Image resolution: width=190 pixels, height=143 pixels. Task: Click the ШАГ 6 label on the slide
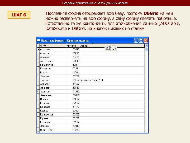point(19,15)
